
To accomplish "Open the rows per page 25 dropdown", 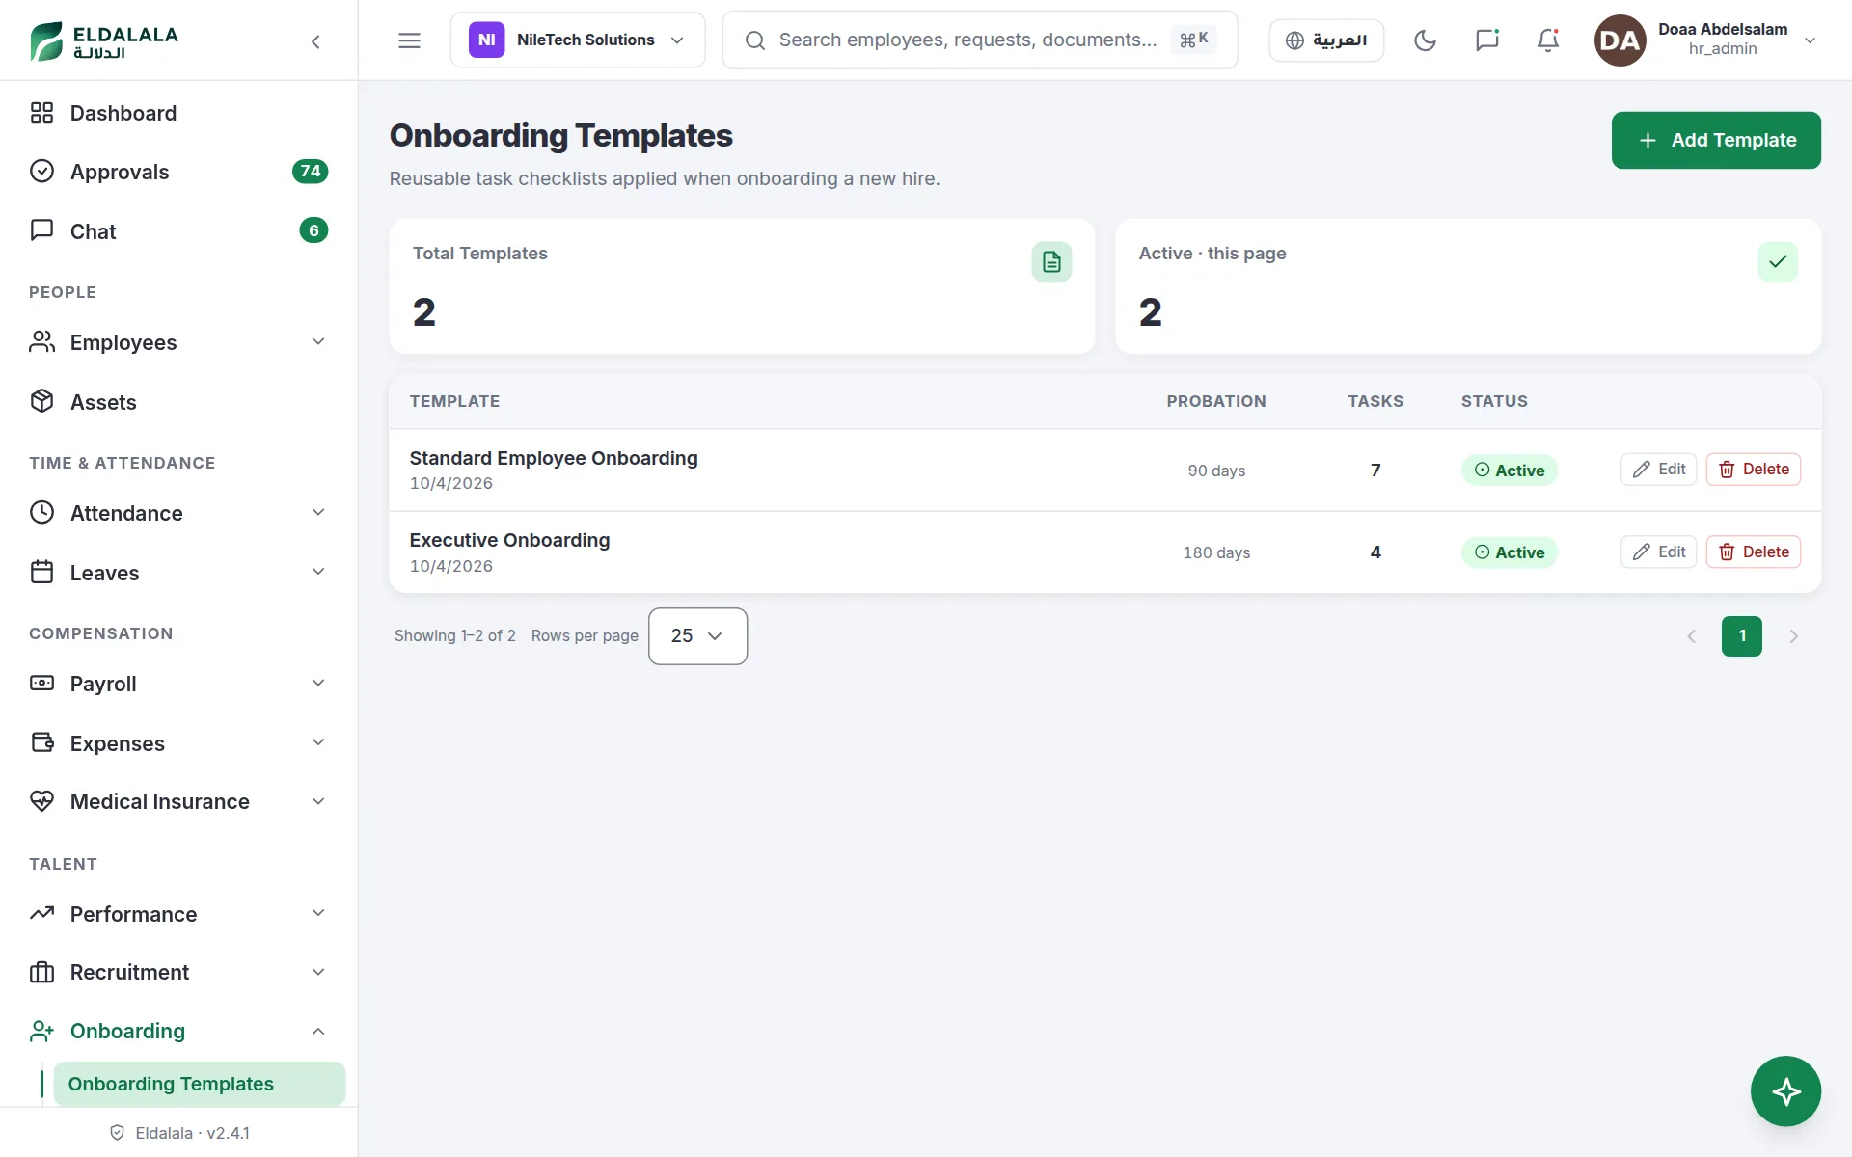I will click(x=697, y=636).
